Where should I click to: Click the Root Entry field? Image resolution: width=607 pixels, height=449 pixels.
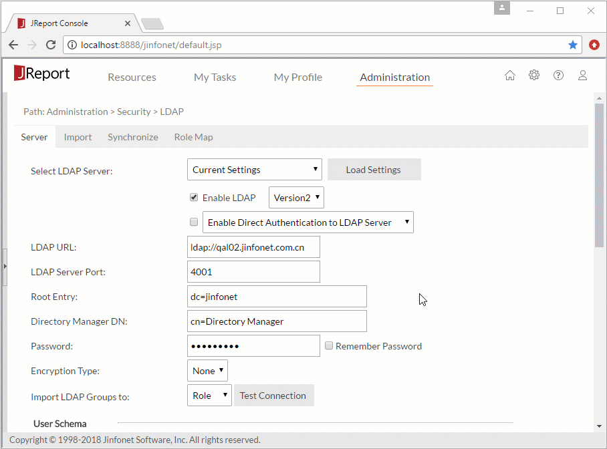click(x=277, y=297)
